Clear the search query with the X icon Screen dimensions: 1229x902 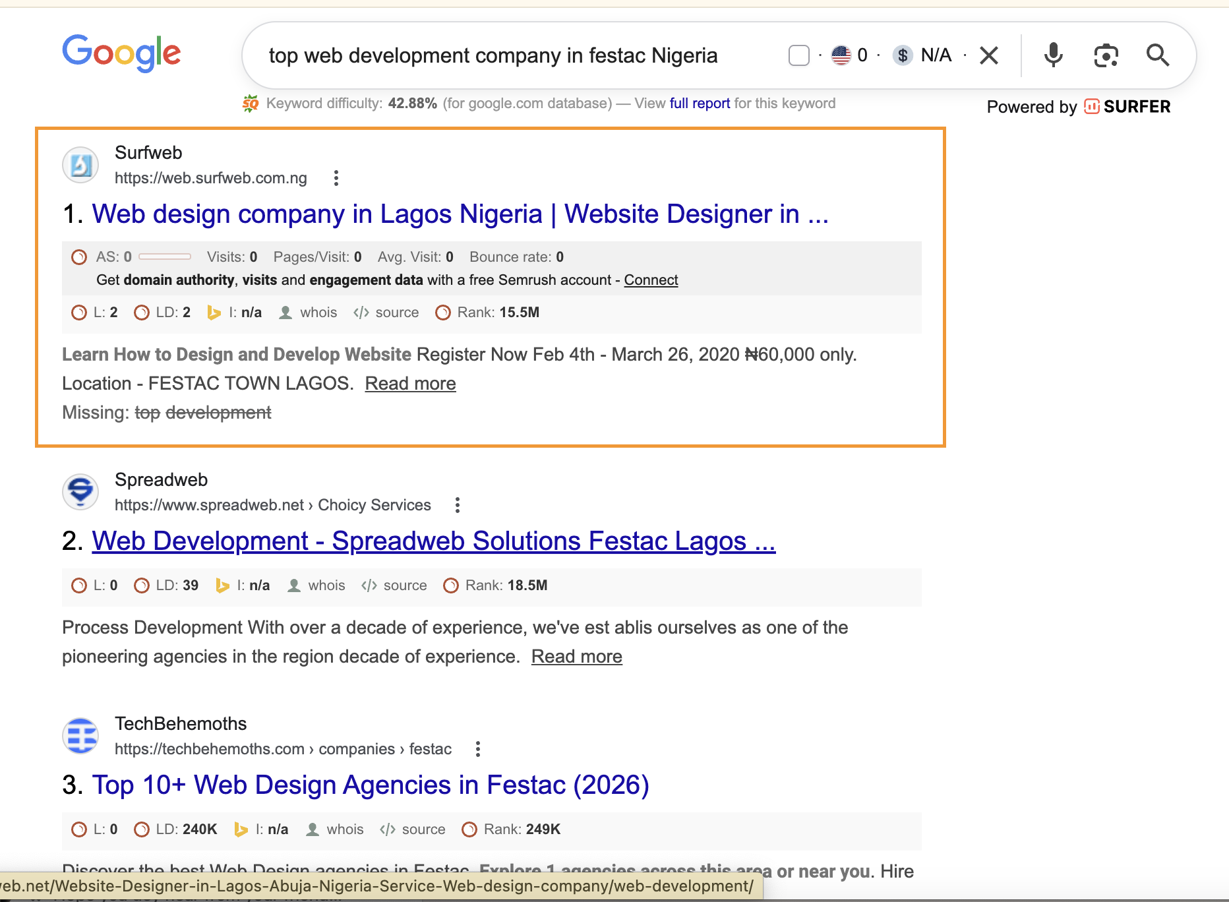[x=988, y=55]
